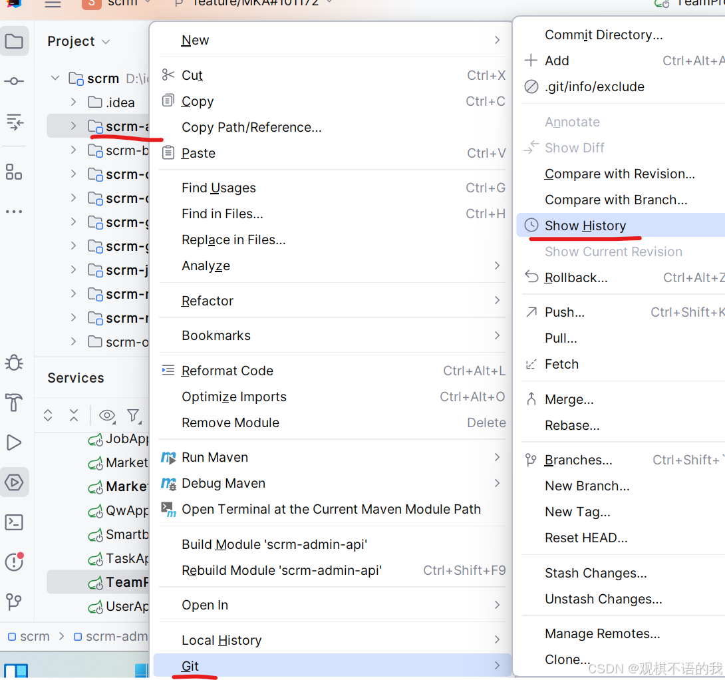
Task: Open the Refactor submenu
Action: point(332,301)
